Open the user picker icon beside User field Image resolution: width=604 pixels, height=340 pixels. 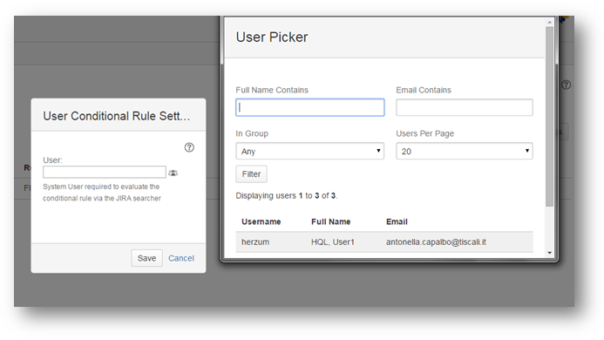(173, 173)
